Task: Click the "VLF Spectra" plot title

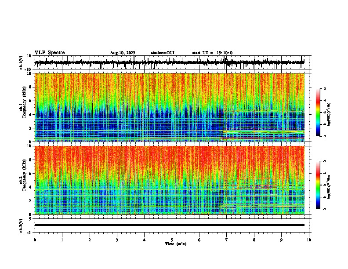Action: click(x=50, y=53)
